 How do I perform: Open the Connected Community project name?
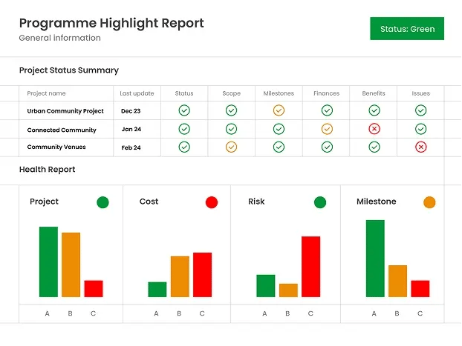(x=62, y=130)
